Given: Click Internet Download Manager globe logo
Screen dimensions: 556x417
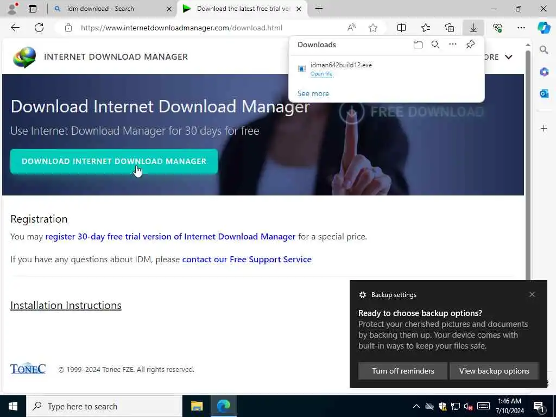Looking at the screenshot, I should pyautogui.click(x=24, y=56).
